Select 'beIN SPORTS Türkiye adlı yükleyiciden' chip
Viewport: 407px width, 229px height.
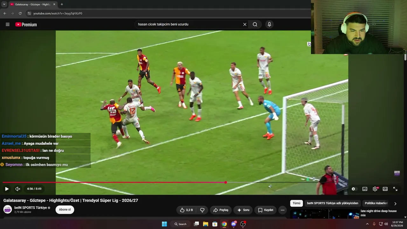coord(333,203)
